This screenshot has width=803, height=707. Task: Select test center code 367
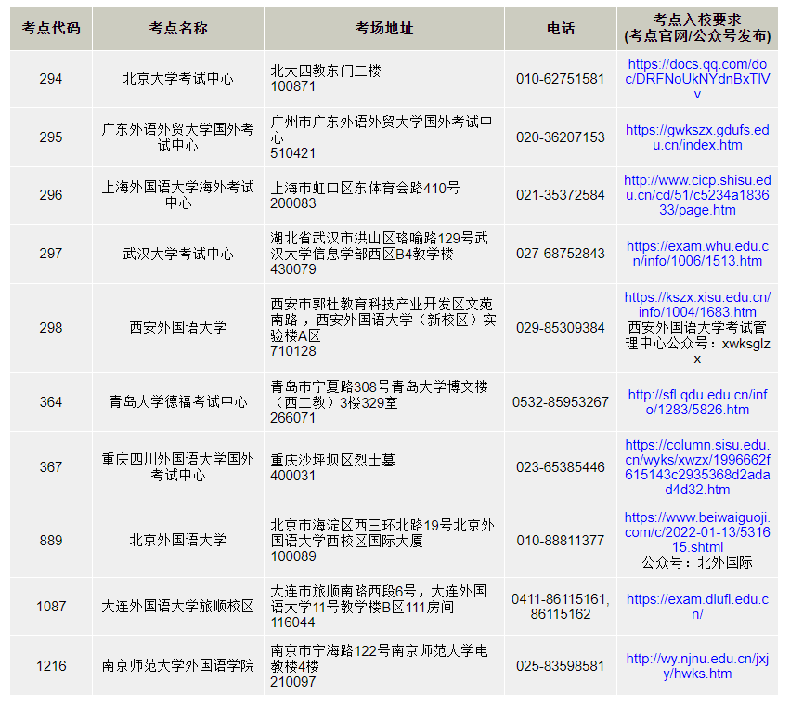pos(51,467)
